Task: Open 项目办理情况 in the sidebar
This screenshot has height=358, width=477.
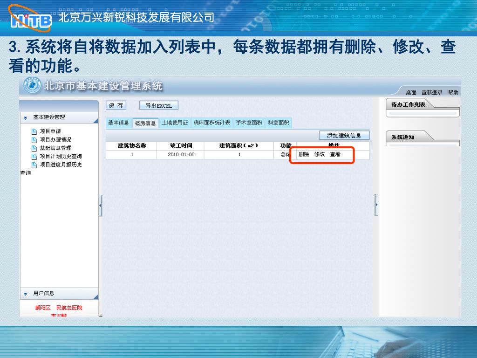Action: (56, 139)
